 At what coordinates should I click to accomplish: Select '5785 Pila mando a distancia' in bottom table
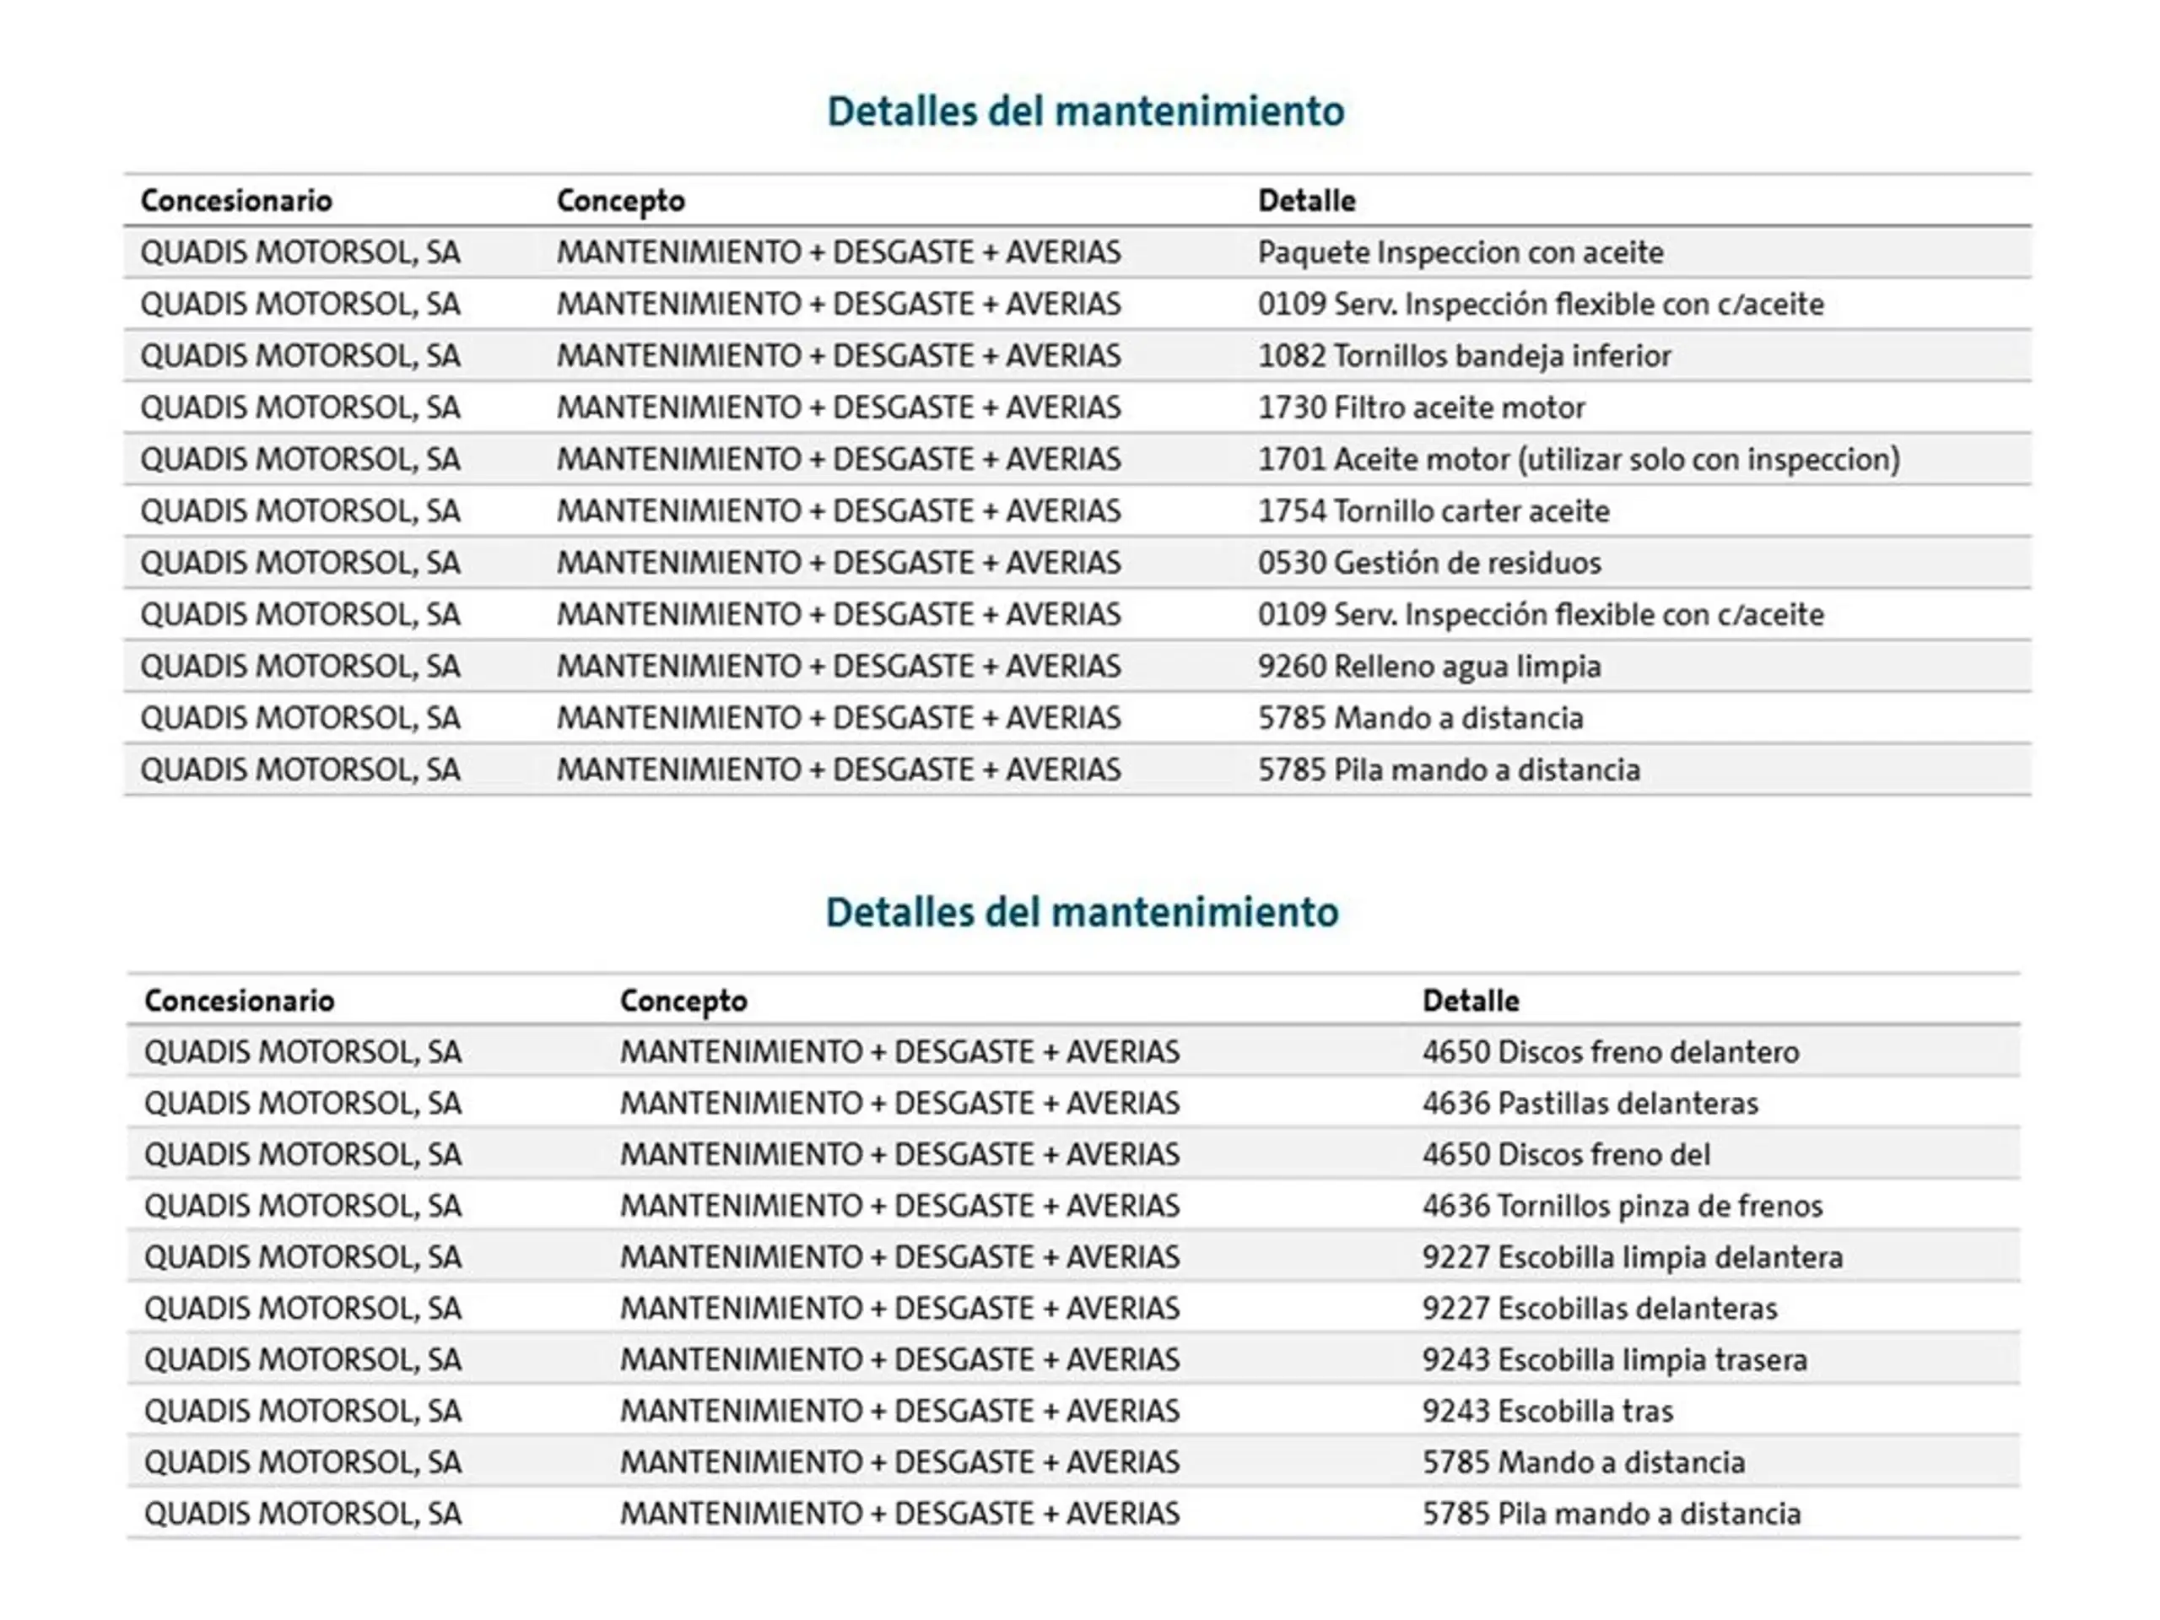[x=1612, y=1514]
